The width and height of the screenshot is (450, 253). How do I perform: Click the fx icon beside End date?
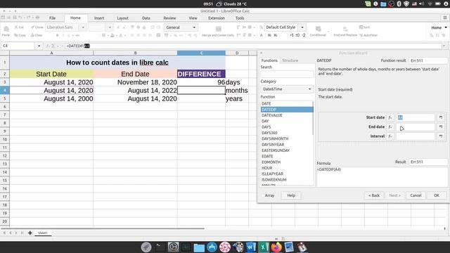pos(390,126)
